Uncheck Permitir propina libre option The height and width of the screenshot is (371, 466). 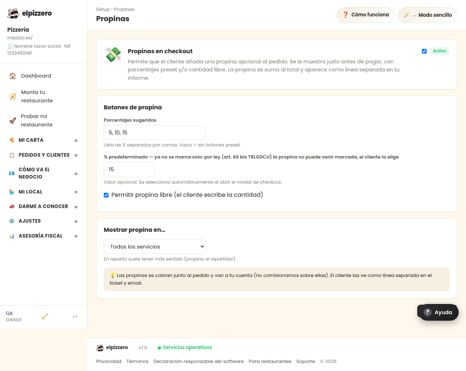tap(106, 195)
